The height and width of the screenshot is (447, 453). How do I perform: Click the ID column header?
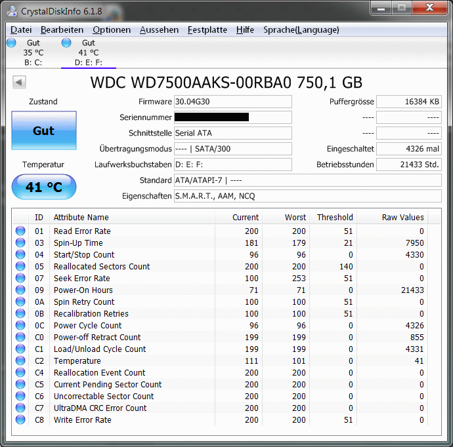(39, 217)
